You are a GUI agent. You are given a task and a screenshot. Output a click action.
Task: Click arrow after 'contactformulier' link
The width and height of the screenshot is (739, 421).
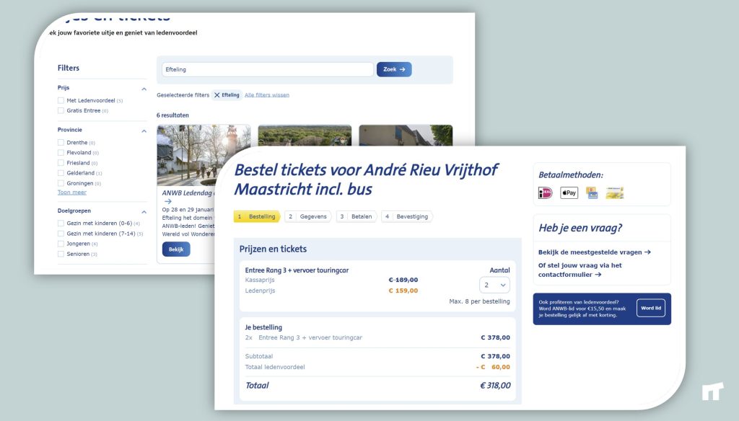[x=598, y=275]
